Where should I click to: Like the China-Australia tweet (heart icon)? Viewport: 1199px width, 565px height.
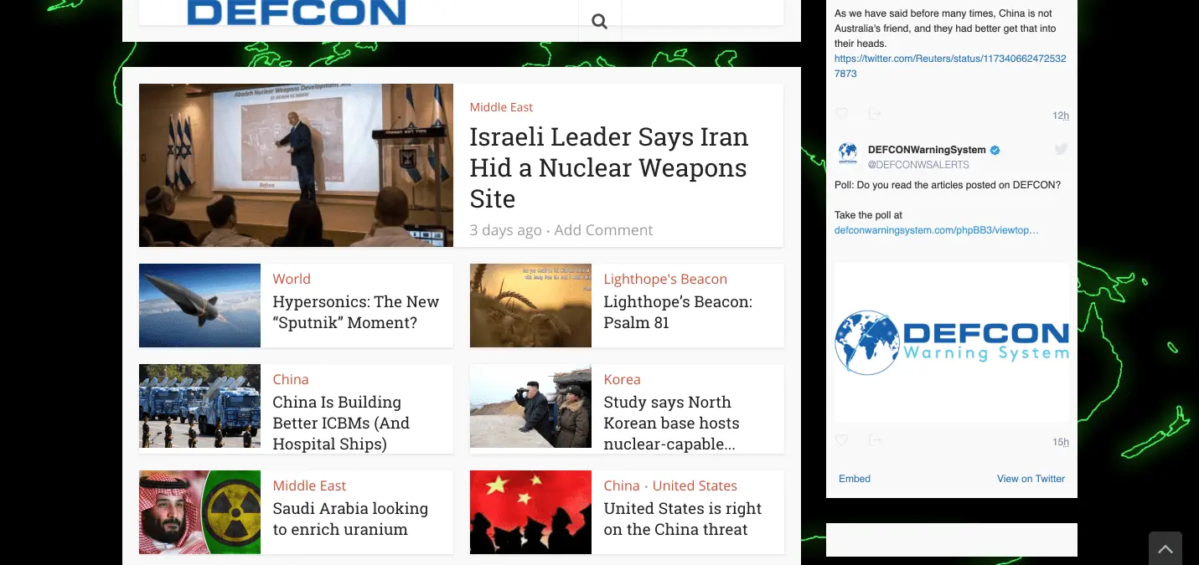[842, 114]
